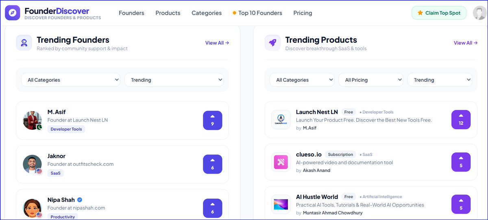Upvote founder M.Asif

pos(213,120)
